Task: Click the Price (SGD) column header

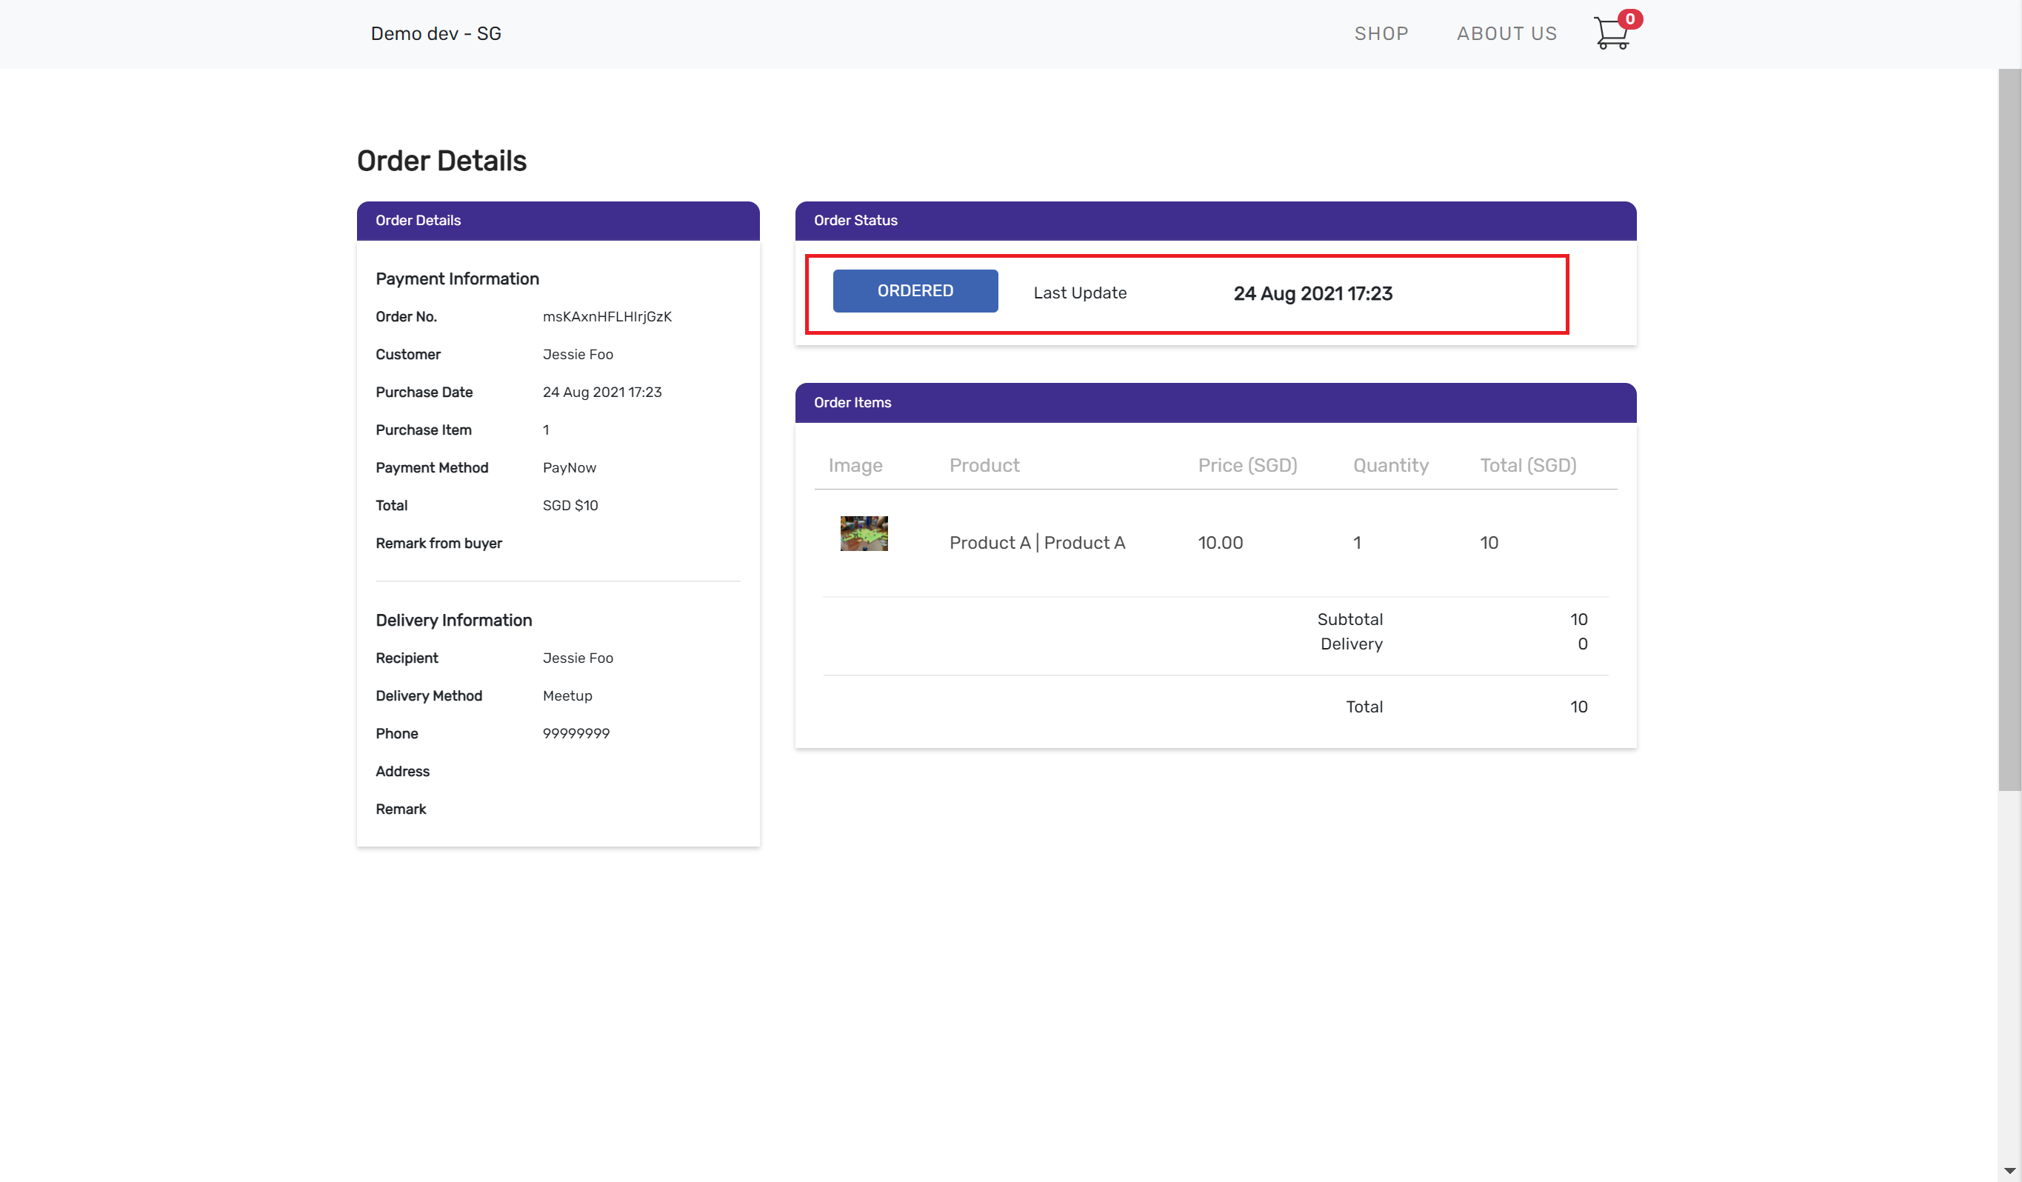Action: 1247,465
